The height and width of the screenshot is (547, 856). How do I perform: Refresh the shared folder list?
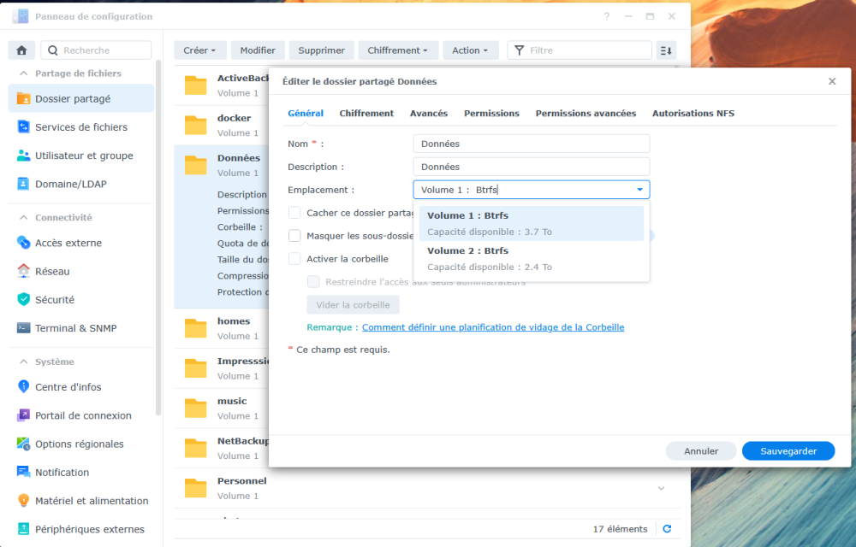[x=667, y=529]
